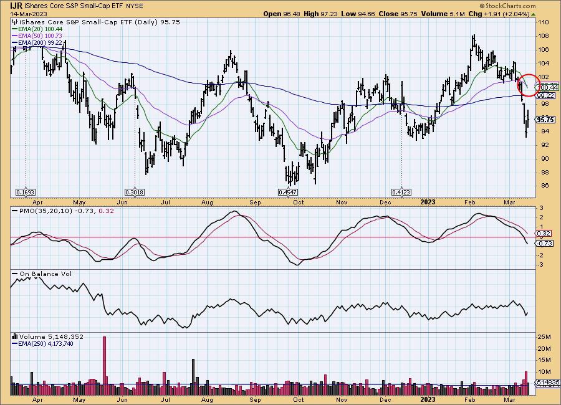
Task: Click the Volume 5,148,352 legend text
Action: pos(51,336)
